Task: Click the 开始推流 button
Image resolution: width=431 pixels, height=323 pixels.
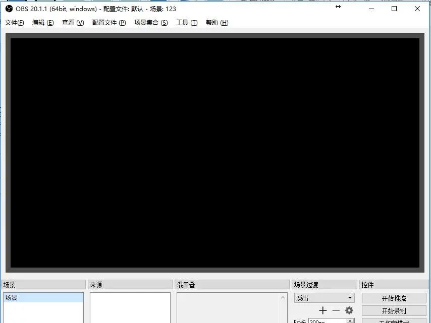Action: pos(394,298)
